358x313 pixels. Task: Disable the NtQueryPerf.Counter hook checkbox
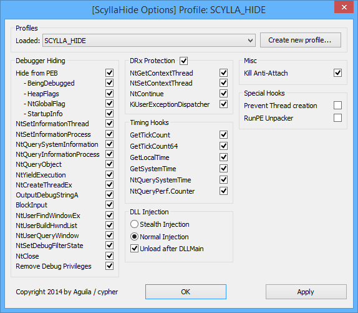[223, 191]
